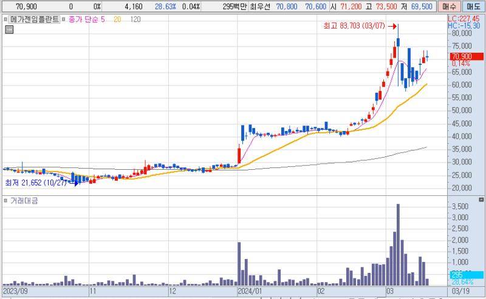Click the cyan 295 volume value tag
486x299 pixels.
[467, 275]
